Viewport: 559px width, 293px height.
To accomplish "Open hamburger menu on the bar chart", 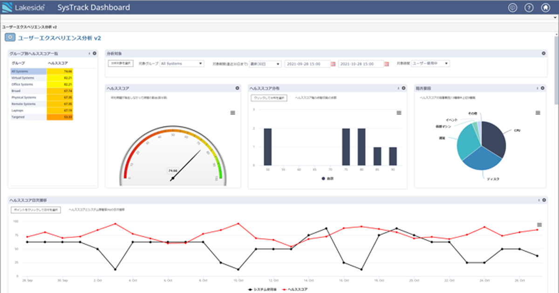I will (399, 113).
